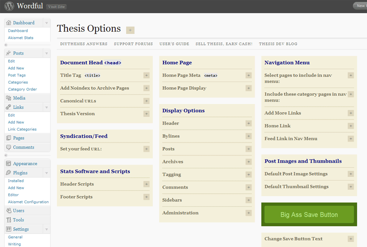Click the Visit Site button

[x=56, y=7]
